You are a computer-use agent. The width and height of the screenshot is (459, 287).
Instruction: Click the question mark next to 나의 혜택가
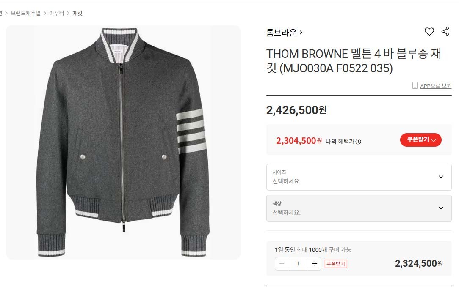(358, 142)
